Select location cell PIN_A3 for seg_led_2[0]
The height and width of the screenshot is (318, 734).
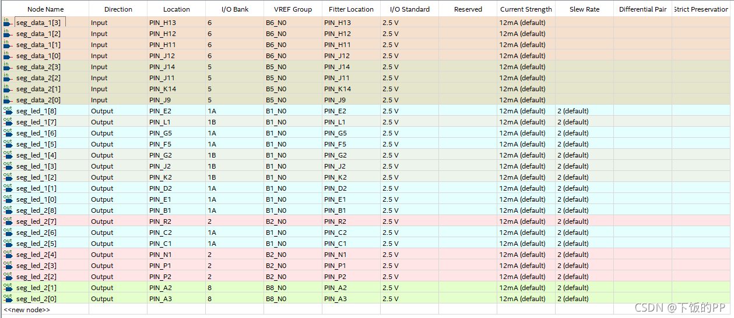(x=176, y=298)
